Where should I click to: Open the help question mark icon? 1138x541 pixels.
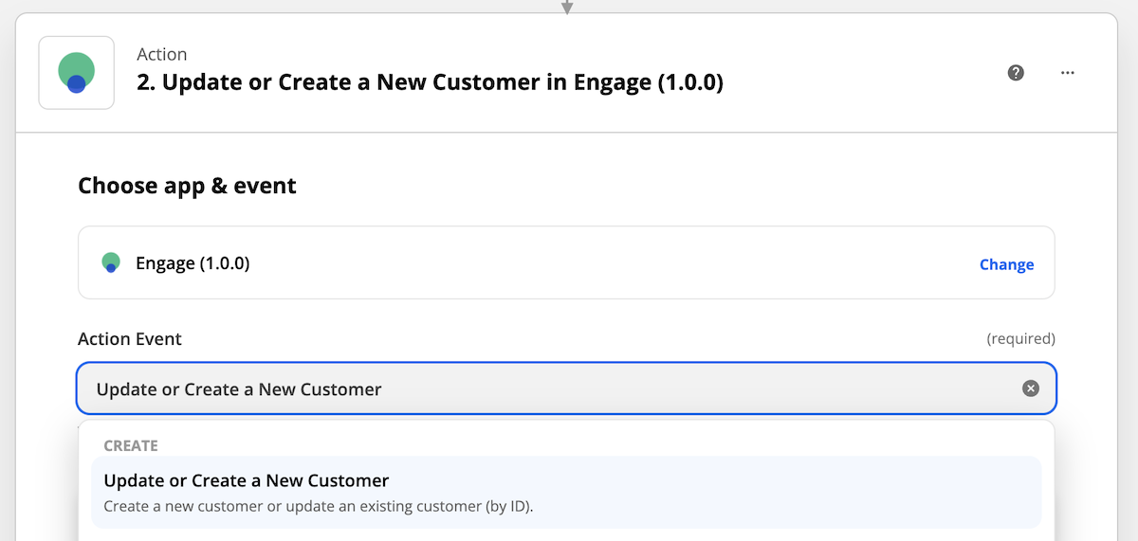point(1016,73)
